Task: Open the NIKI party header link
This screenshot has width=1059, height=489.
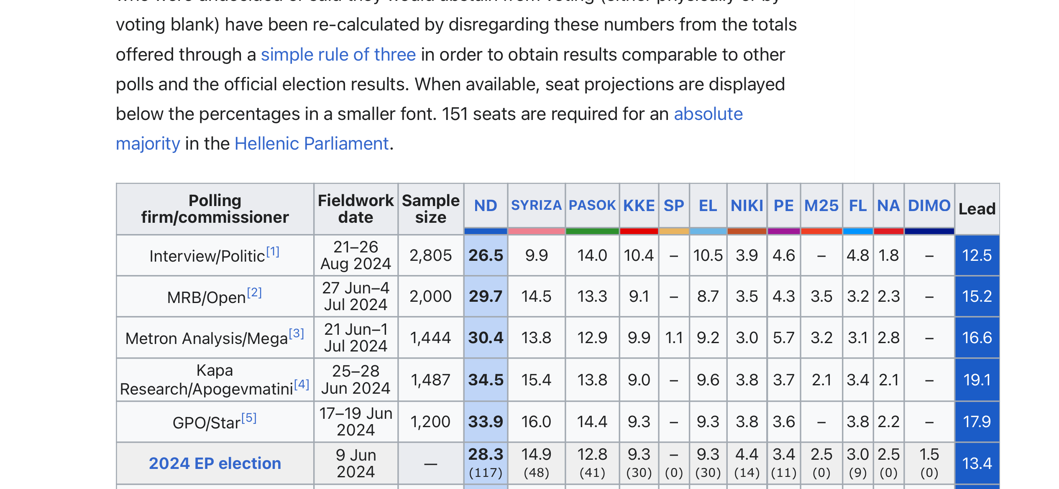Action: click(747, 206)
